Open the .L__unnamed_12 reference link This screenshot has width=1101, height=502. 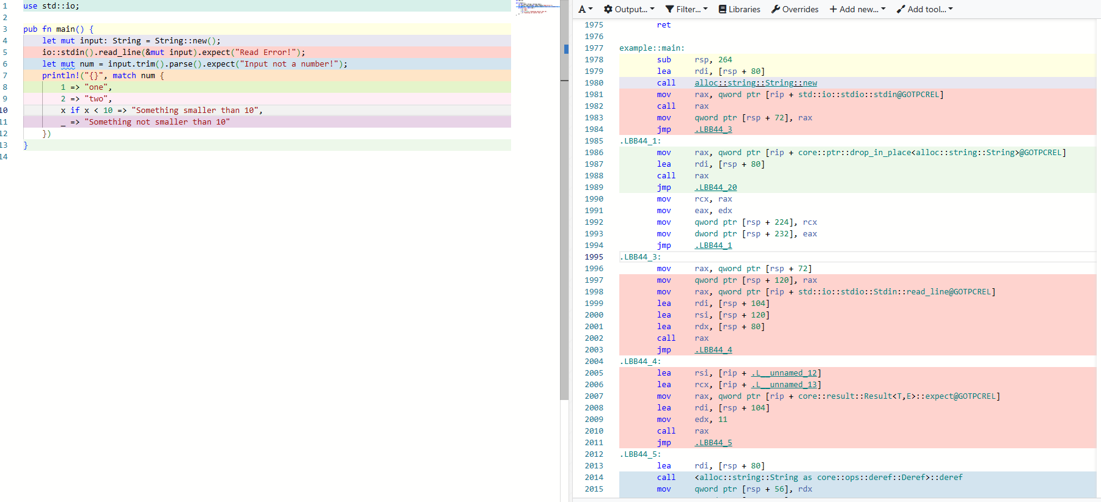tap(784, 373)
